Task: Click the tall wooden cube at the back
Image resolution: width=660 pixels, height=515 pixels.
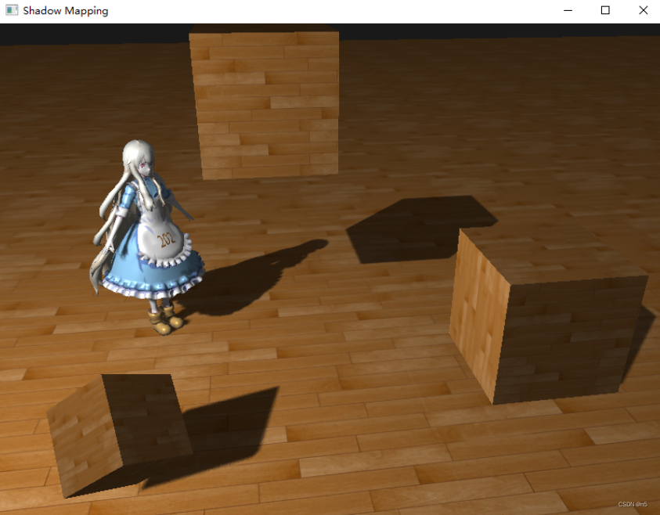Action: pos(265,103)
